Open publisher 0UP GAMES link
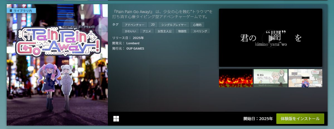 [135, 48]
